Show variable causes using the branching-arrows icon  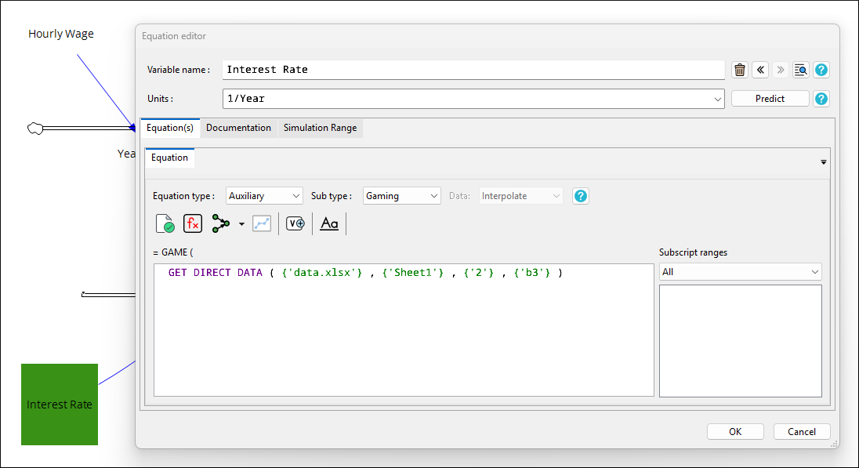click(222, 223)
